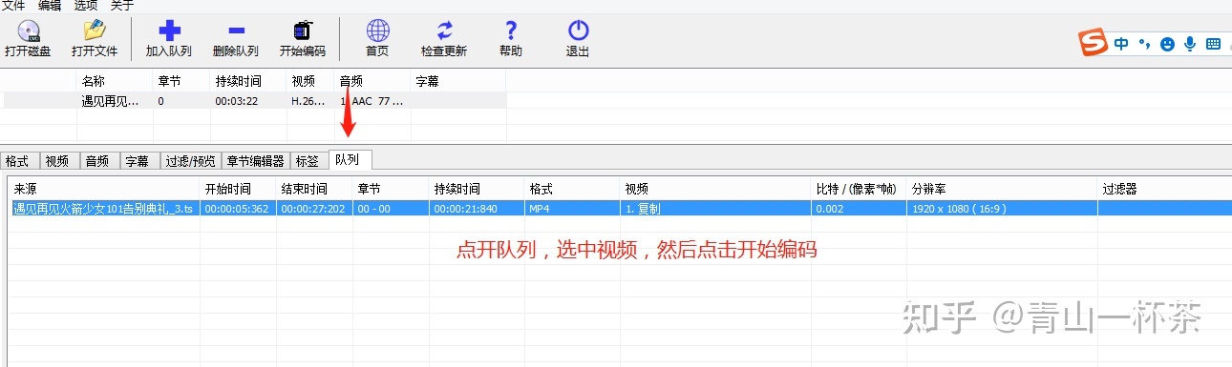Switch to the 字幕 tab
The height and width of the screenshot is (367, 1232).
tap(138, 161)
